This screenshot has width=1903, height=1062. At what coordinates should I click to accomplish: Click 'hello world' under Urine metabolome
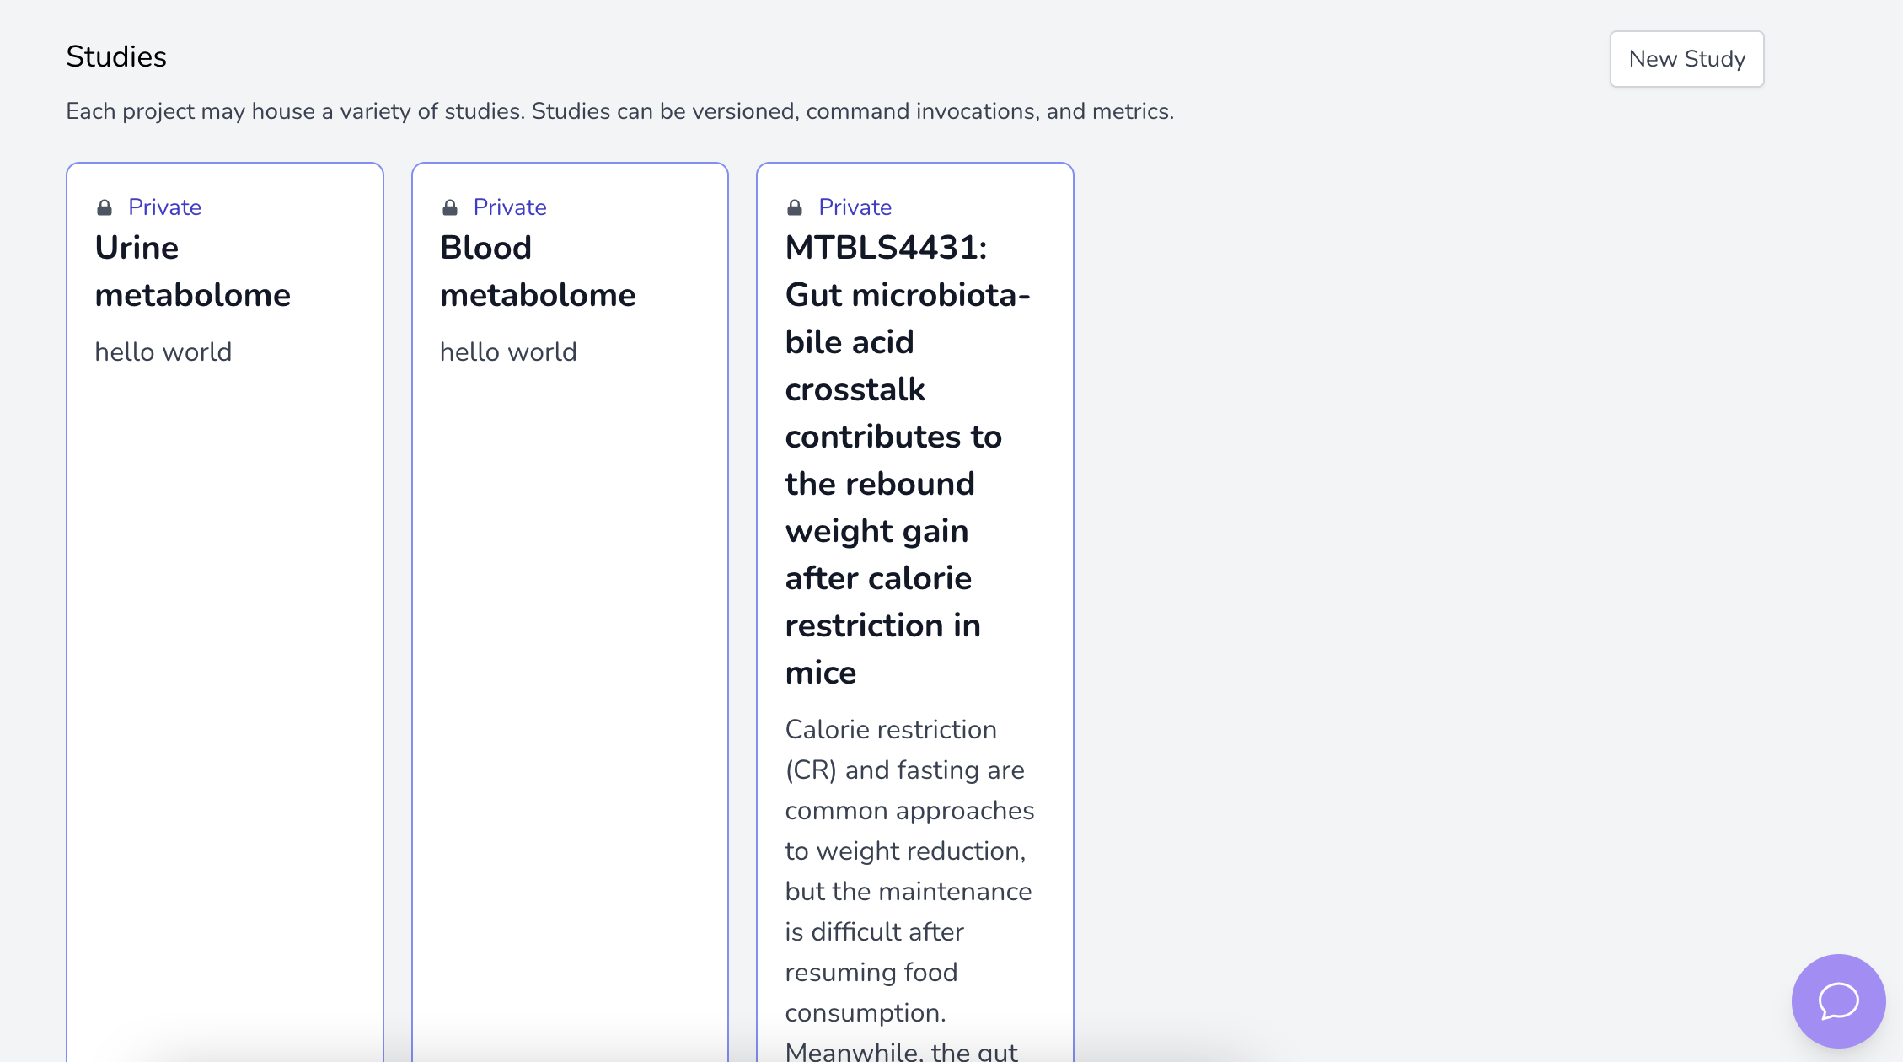pos(163,352)
